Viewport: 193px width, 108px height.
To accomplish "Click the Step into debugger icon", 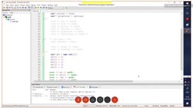I will point(12,8).
